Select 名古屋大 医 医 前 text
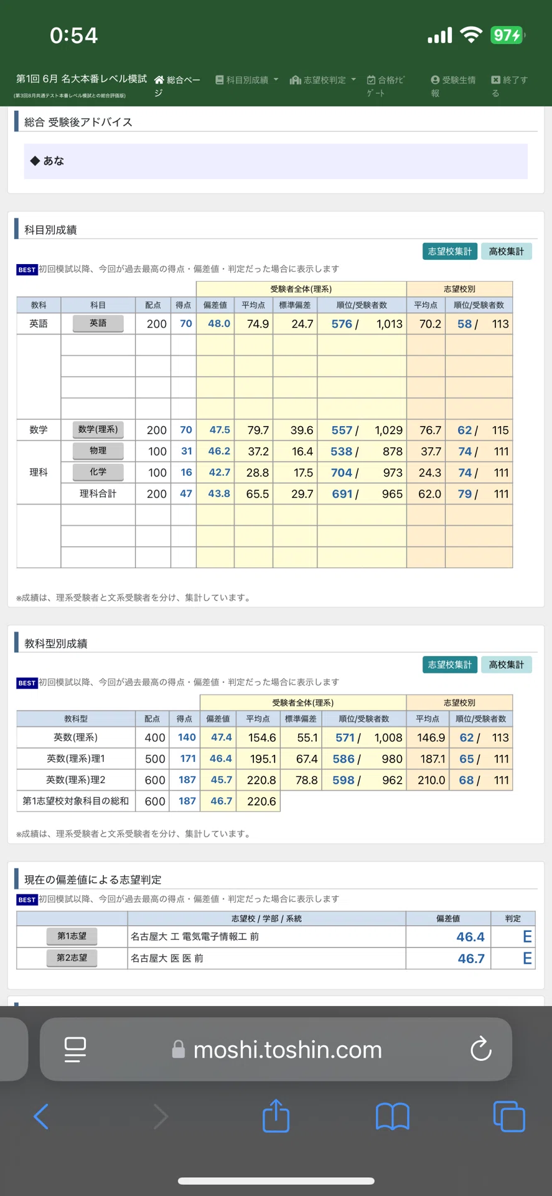Viewport: 552px width, 1196px height. tap(167, 959)
